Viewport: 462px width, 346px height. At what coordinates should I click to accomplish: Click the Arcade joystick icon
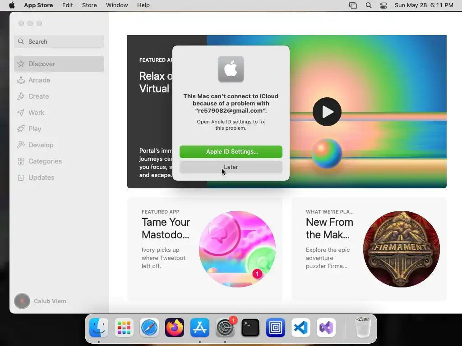(x=21, y=80)
